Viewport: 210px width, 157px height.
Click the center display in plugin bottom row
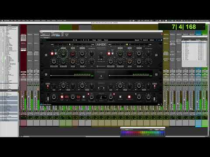click(101, 97)
